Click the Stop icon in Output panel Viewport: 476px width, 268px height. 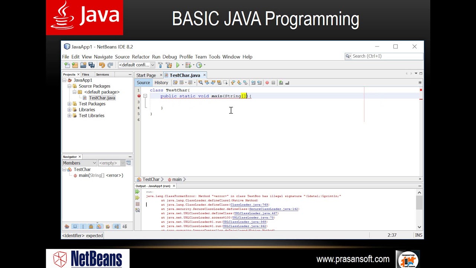(138, 204)
